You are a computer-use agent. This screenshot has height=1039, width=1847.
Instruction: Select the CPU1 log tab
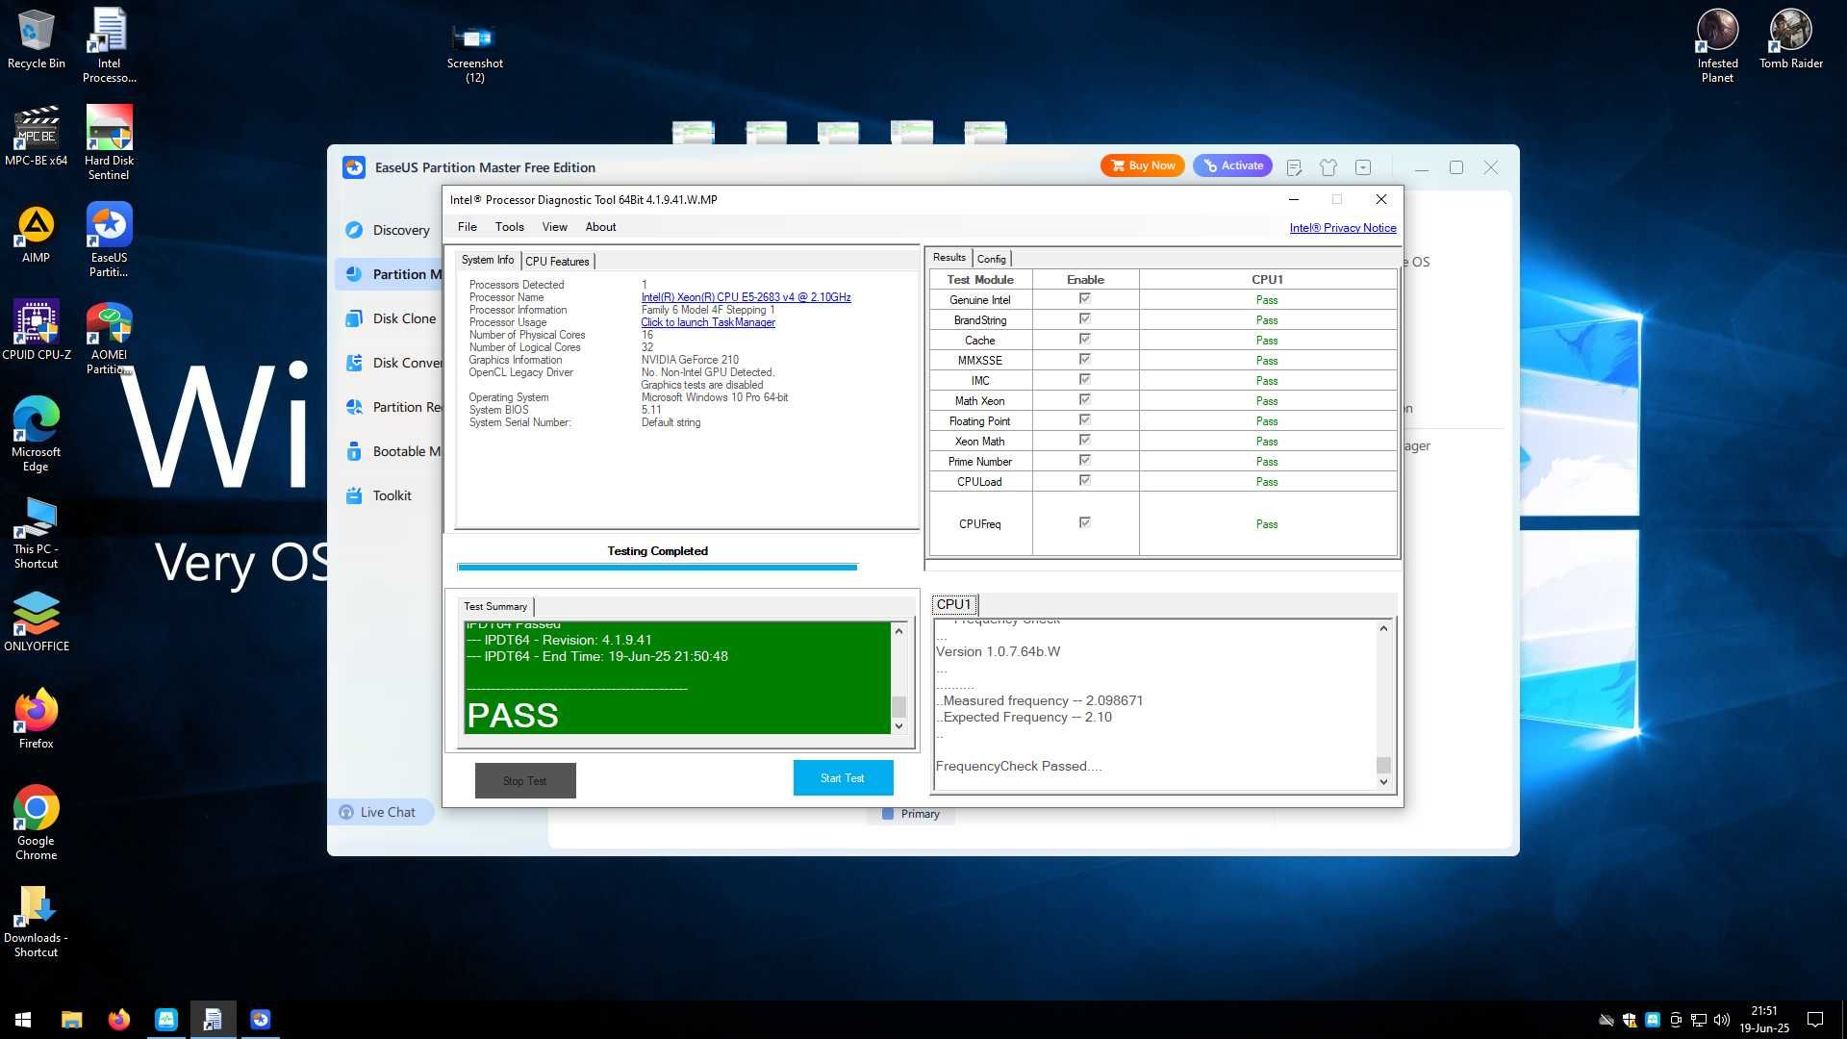pyautogui.click(x=954, y=604)
